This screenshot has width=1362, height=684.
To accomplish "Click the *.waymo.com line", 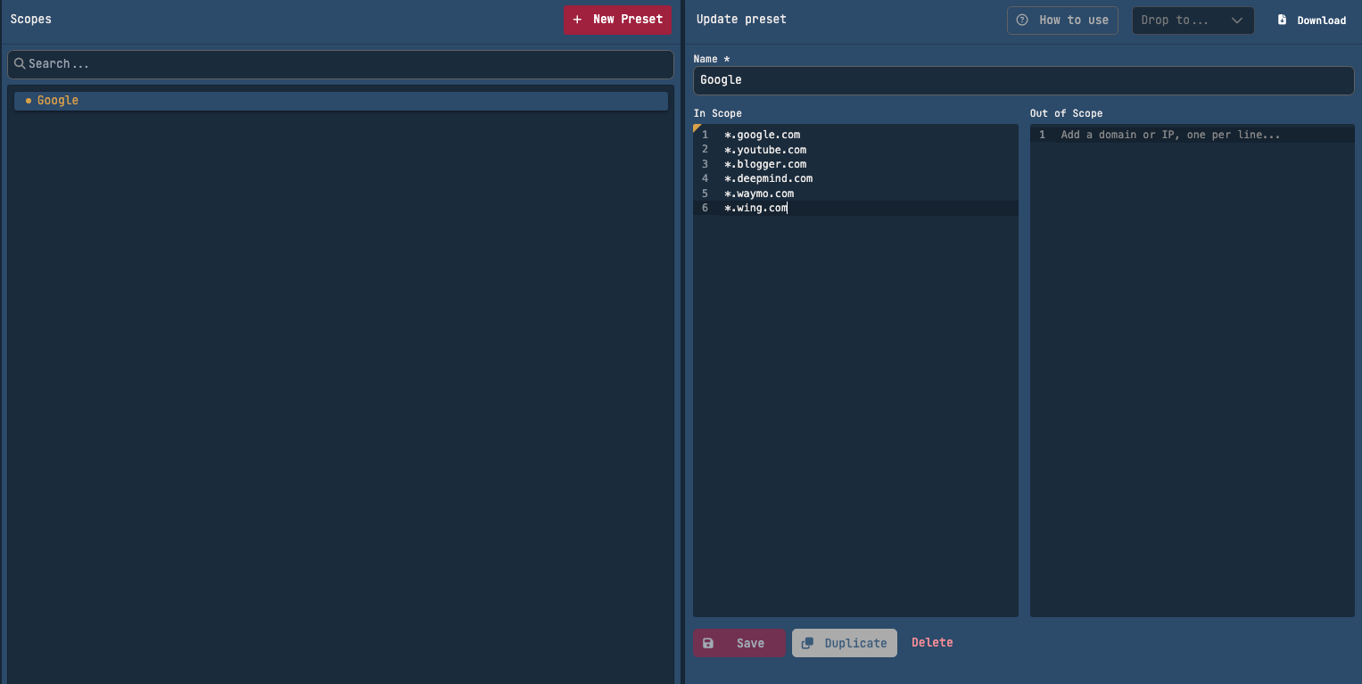I will pos(759,194).
